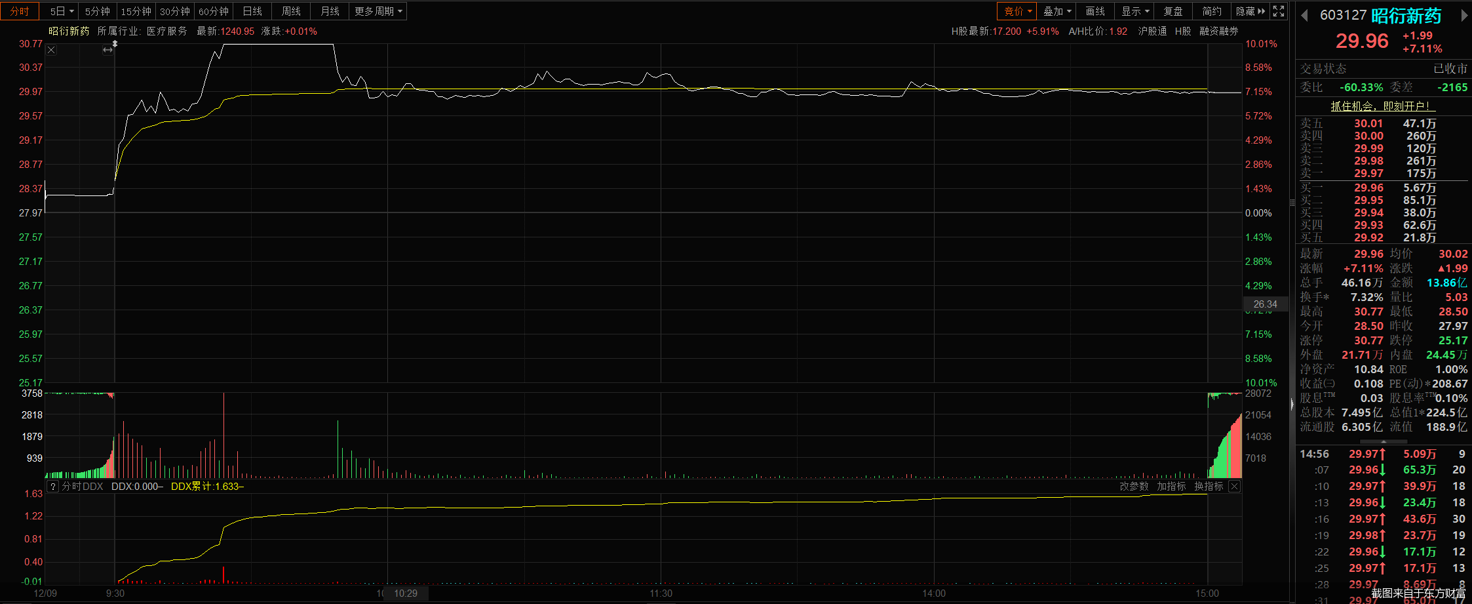Viewport: 1472px width, 604px height.
Task: Select the 15分钟 period tab
Action: [x=136, y=11]
